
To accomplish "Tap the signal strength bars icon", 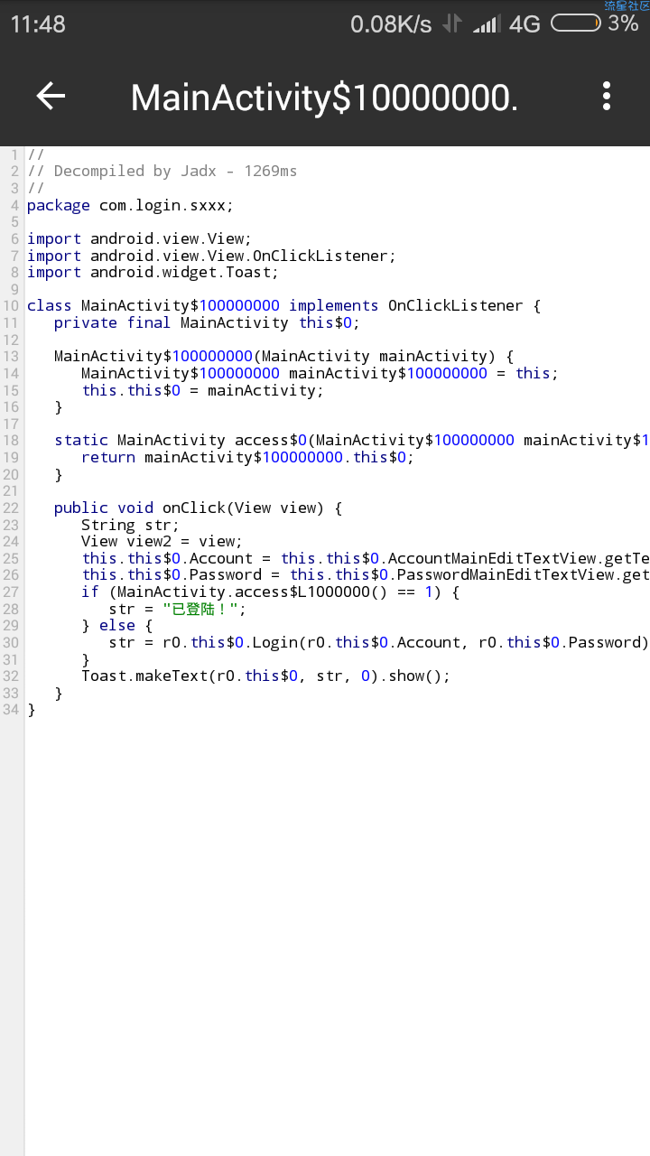I will [x=487, y=24].
